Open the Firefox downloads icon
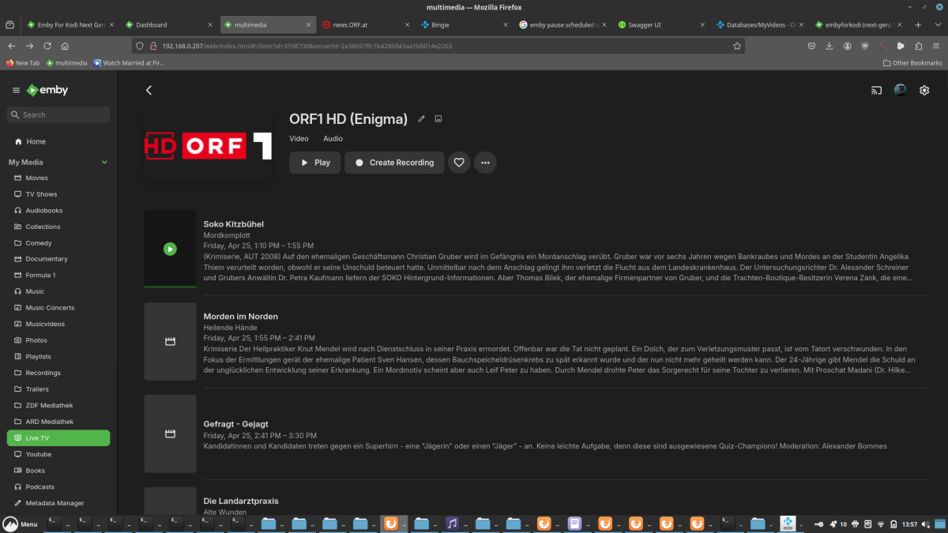Image resolution: width=948 pixels, height=533 pixels. (x=829, y=46)
